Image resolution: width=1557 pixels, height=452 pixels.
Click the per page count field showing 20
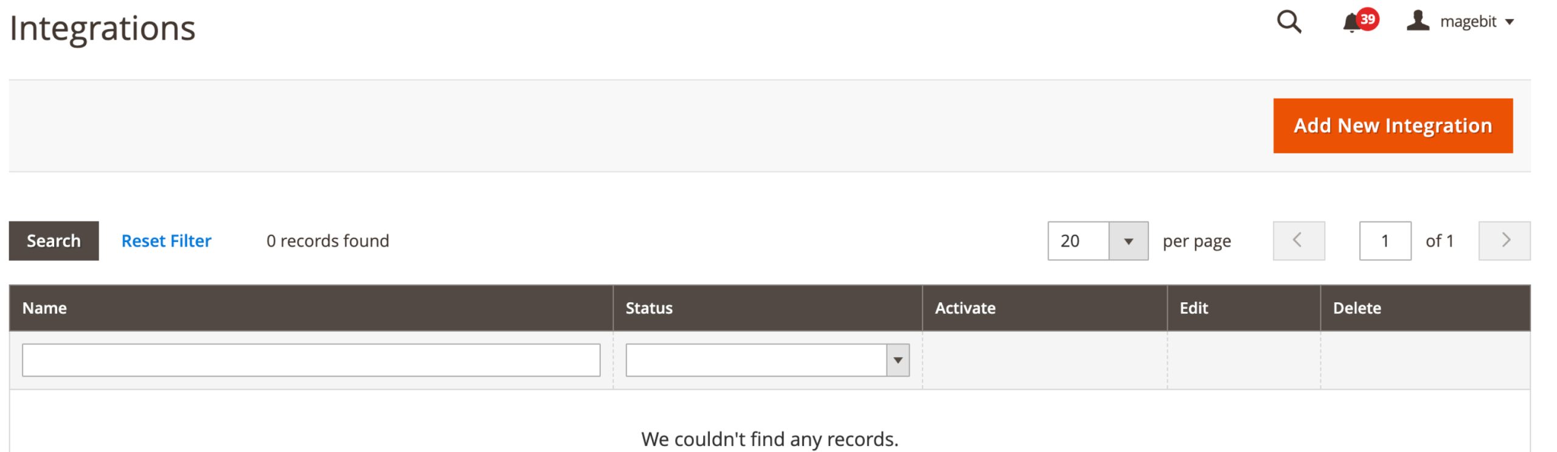[x=1078, y=242]
